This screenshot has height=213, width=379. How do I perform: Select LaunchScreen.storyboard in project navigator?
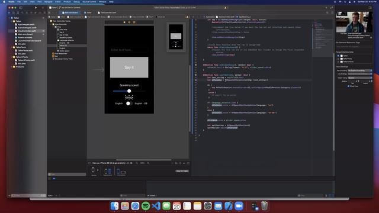[29, 41]
